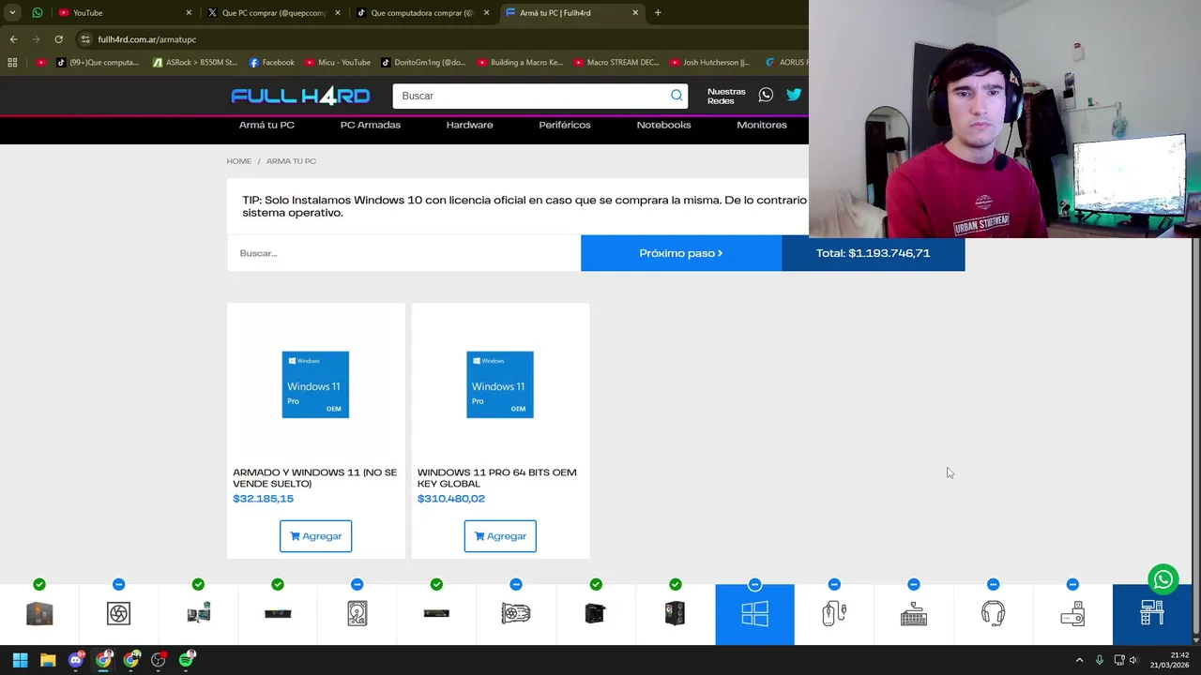Select the SSD storage step icon

(436, 614)
